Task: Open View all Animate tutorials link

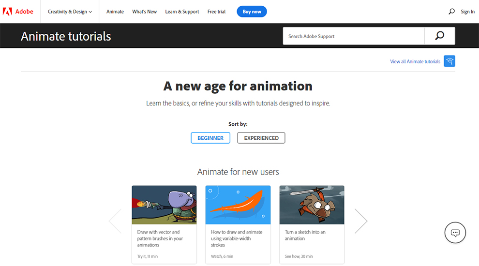Action: point(415,61)
